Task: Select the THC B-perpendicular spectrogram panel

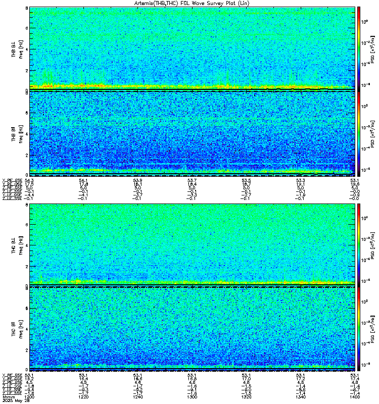Action: pyautogui.click(x=192, y=244)
